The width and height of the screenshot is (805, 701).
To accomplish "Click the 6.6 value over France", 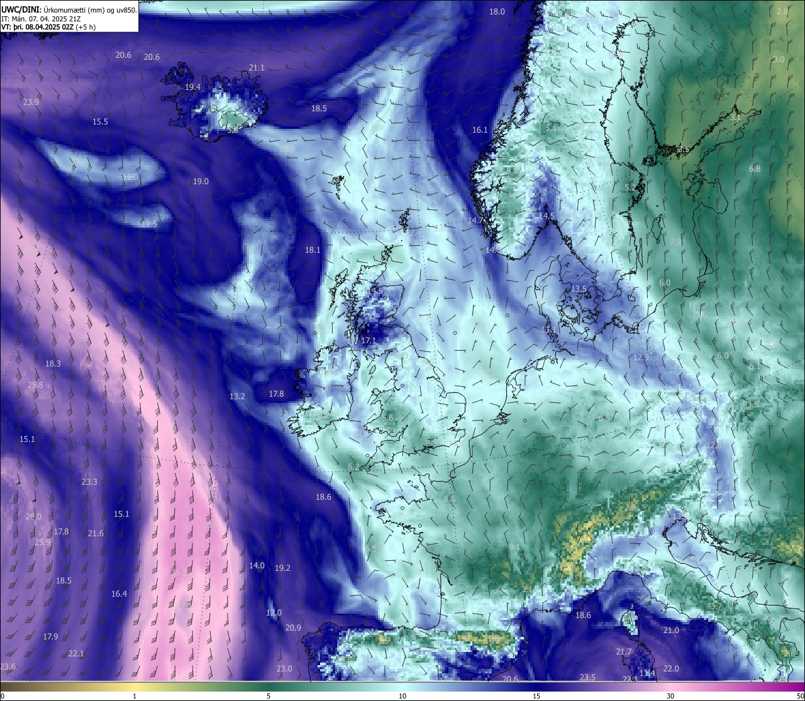I will point(450,499).
